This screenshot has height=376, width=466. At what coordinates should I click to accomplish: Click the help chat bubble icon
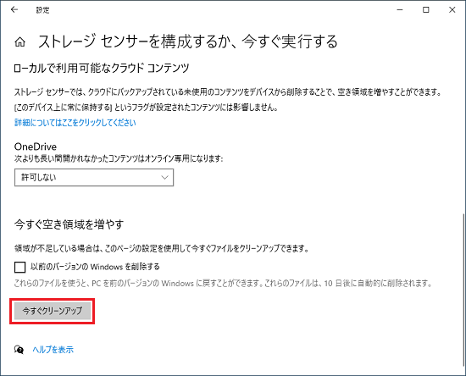click(x=19, y=350)
